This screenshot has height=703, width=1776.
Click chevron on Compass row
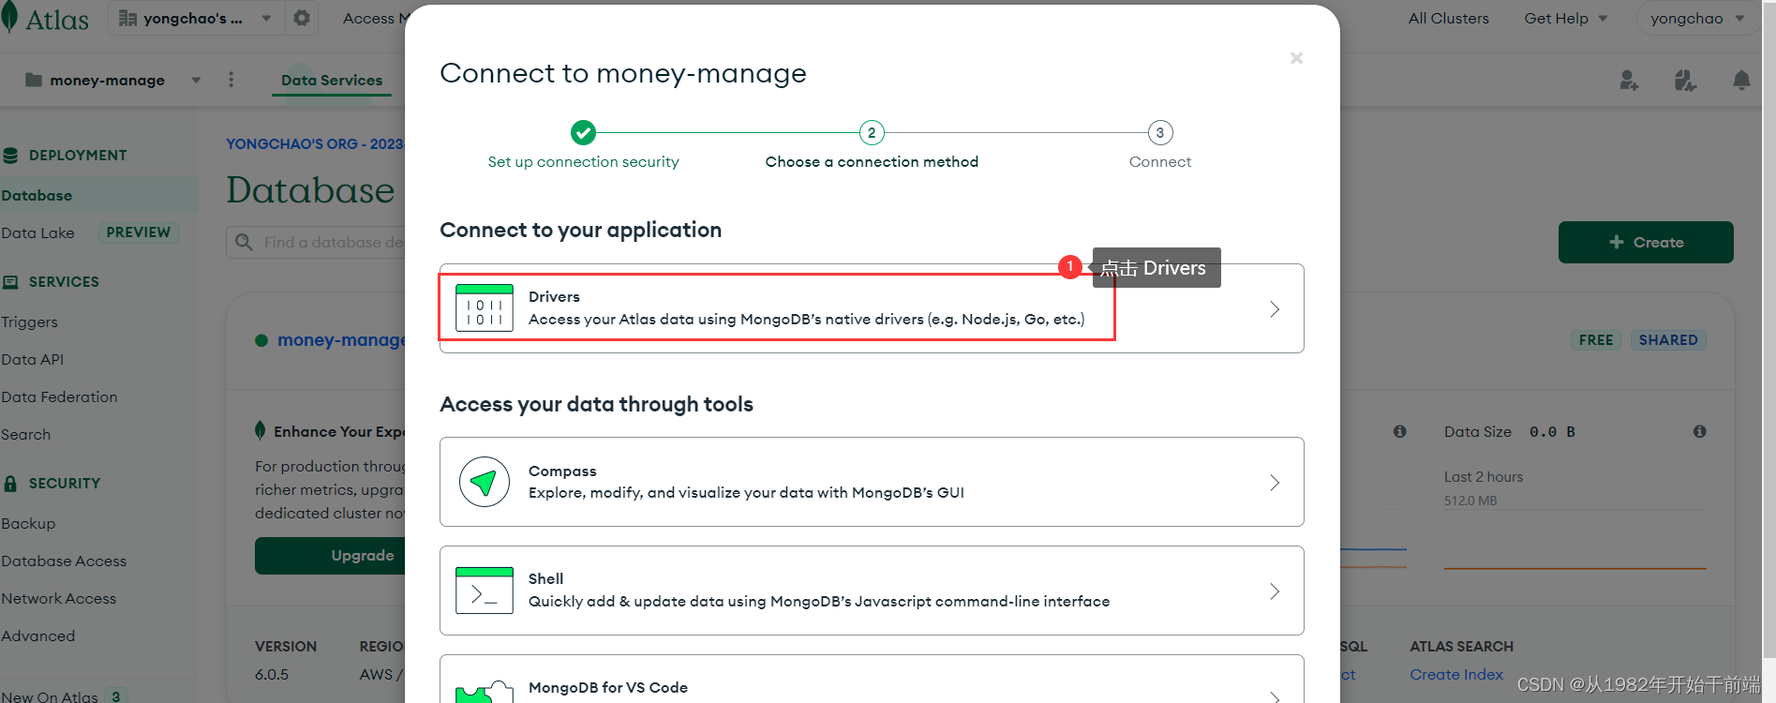(x=1275, y=483)
